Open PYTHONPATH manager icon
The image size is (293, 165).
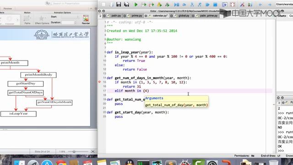pyautogui.click(x=250, y=5)
